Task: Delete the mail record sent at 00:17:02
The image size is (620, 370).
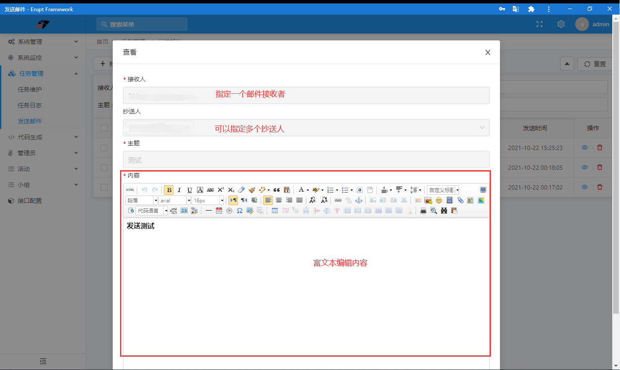Action: (600, 187)
